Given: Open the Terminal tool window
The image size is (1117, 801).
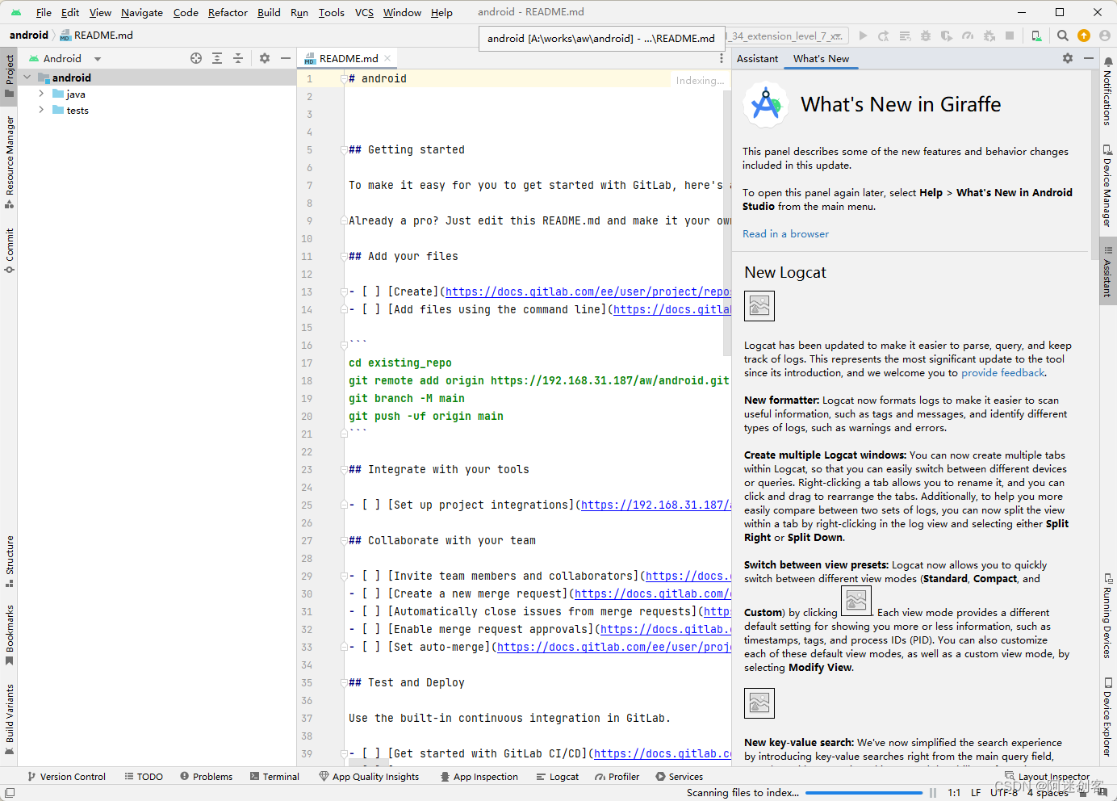Looking at the screenshot, I should click(x=274, y=776).
